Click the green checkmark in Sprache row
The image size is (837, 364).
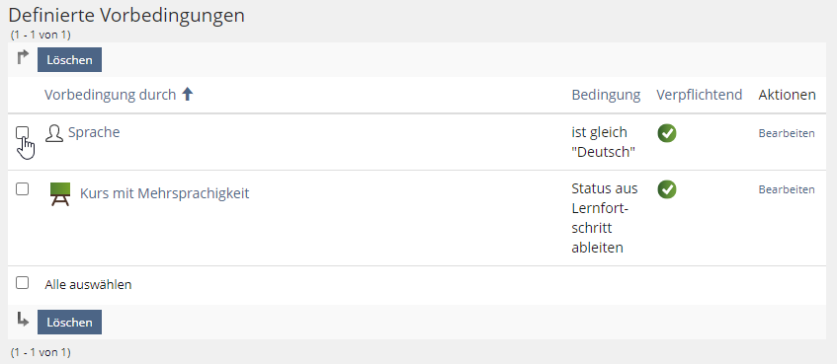point(667,133)
